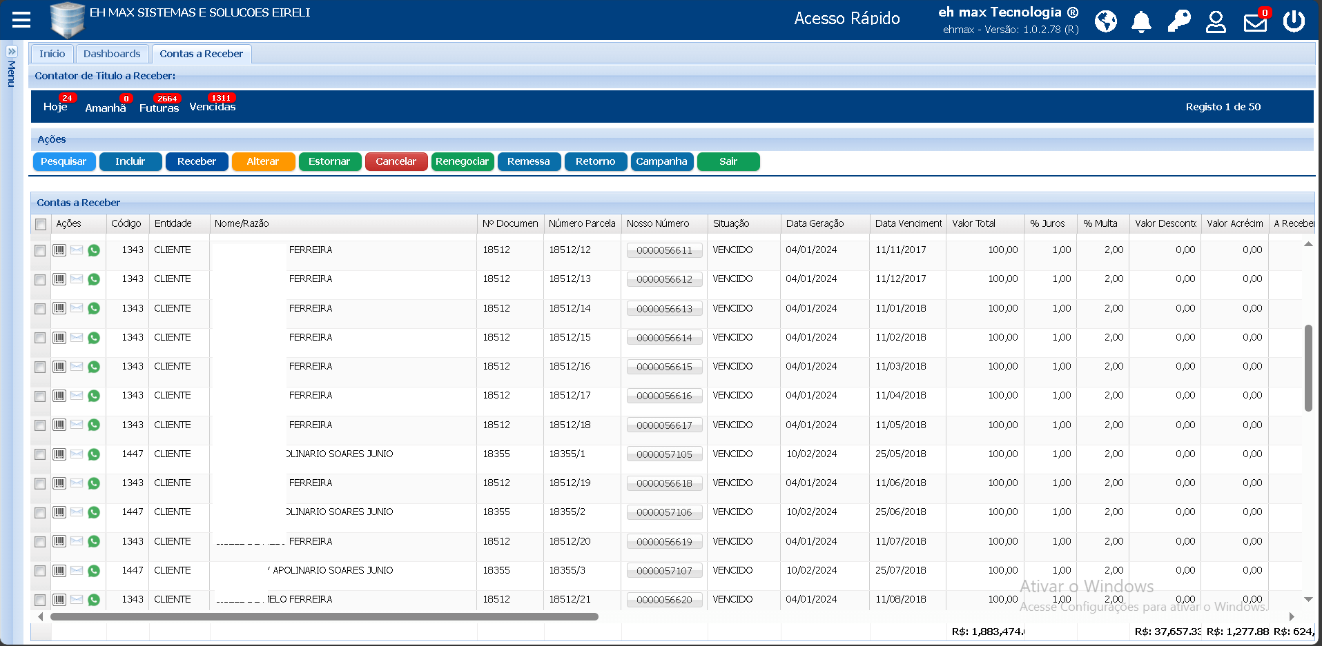Screen dimensions: 1322x646
Task: Switch to the Dashboards tab
Action: [112, 54]
